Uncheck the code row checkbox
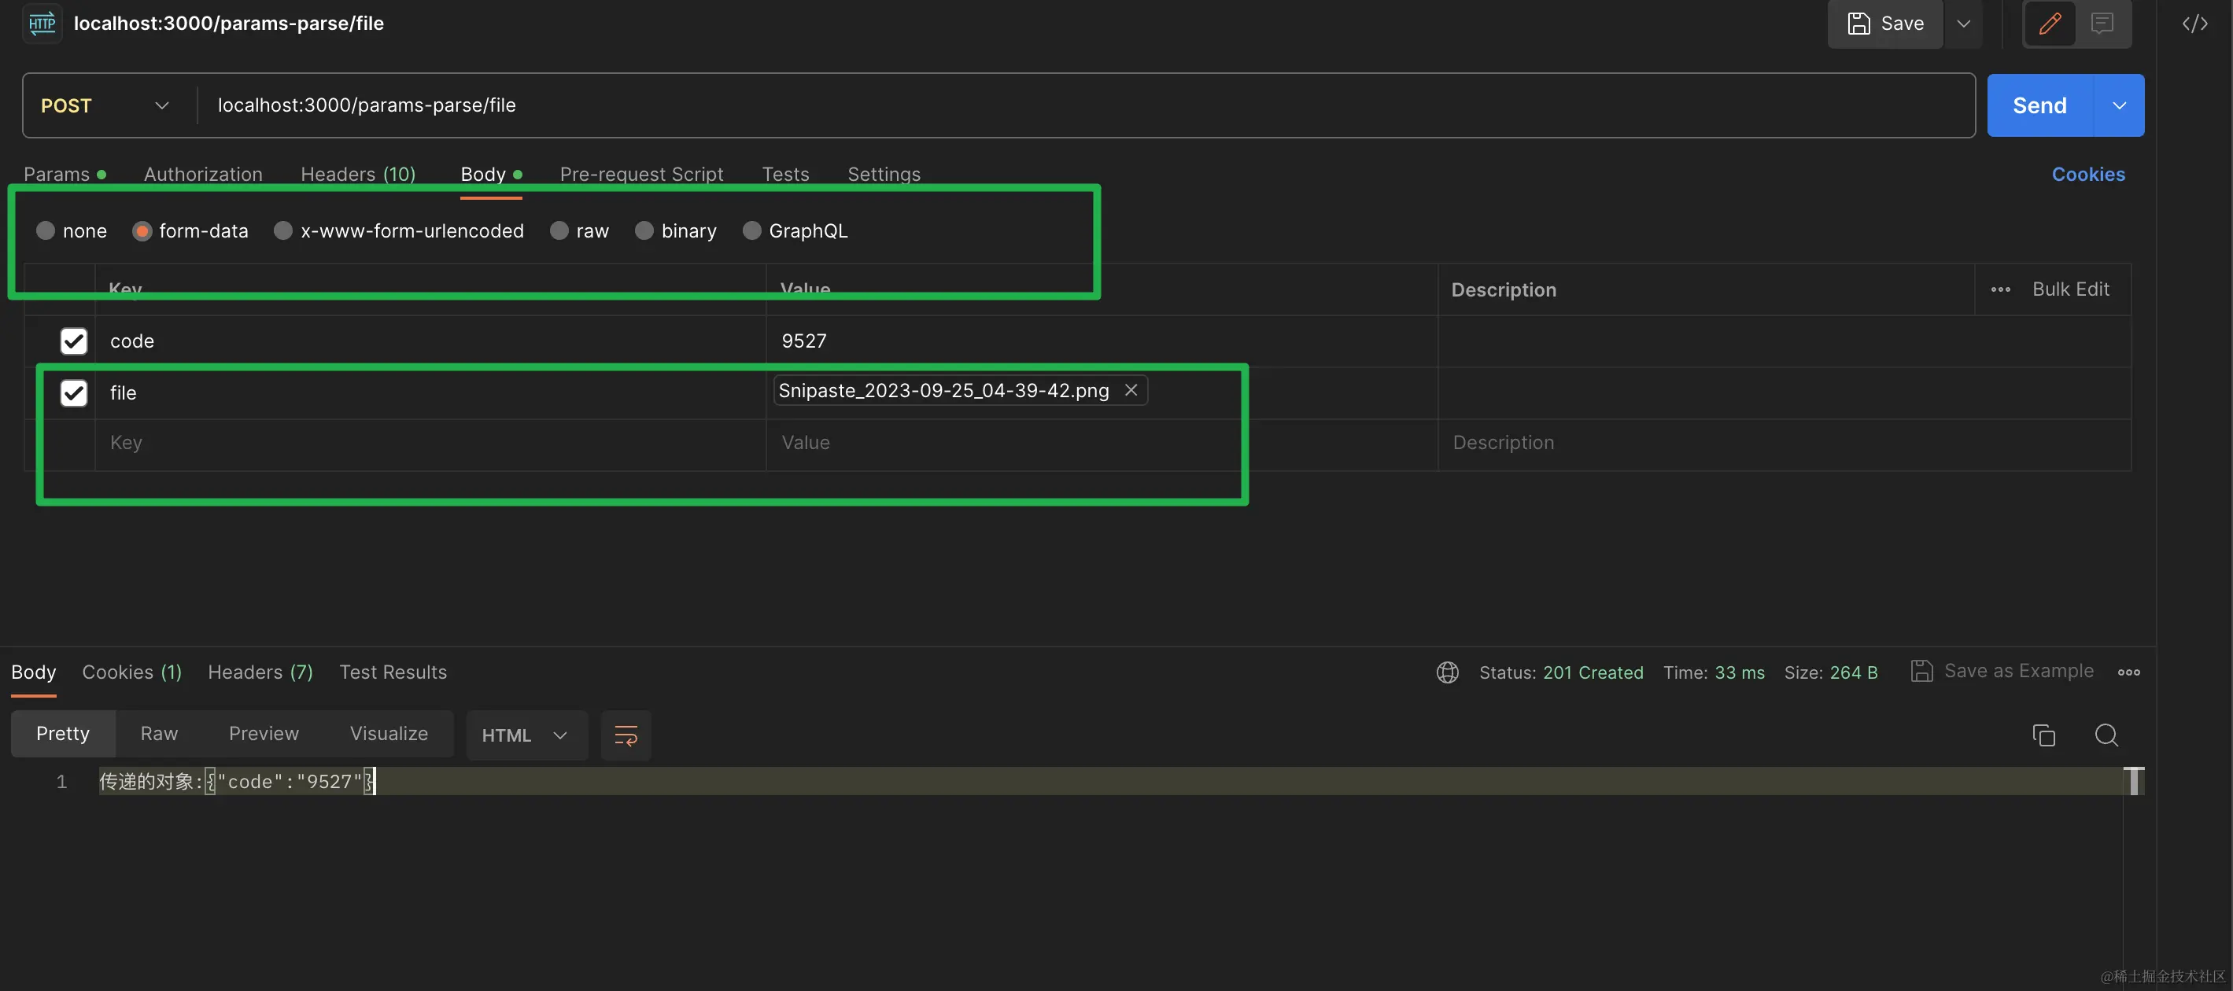The image size is (2233, 991). 74,341
